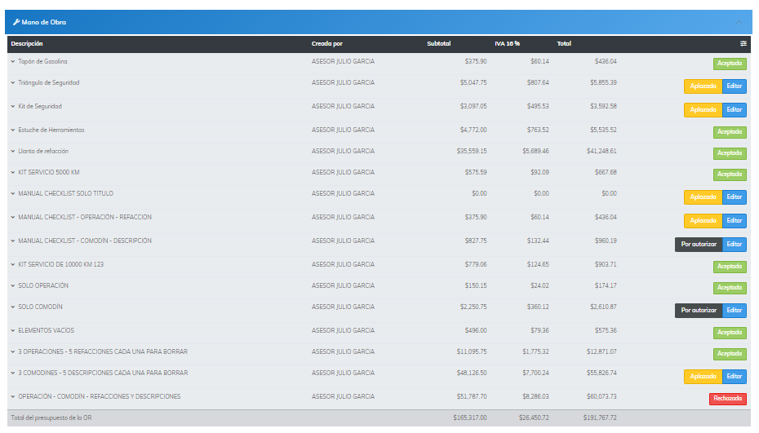Click the IVA 16 % column header
The image size is (759, 433).
point(507,44)
